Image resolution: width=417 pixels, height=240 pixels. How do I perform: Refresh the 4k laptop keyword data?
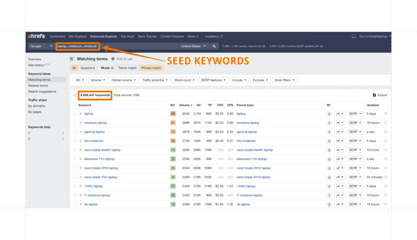[386, 204]
